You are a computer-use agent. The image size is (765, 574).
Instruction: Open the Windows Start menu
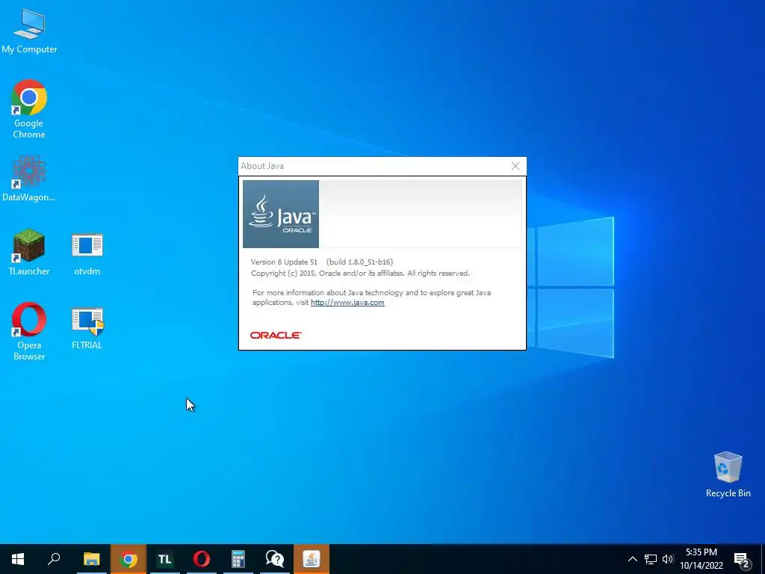tap(18, 559)
